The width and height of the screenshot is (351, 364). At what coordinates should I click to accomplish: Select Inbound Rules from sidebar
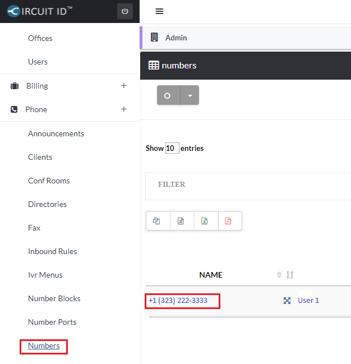tap(53, 251)
